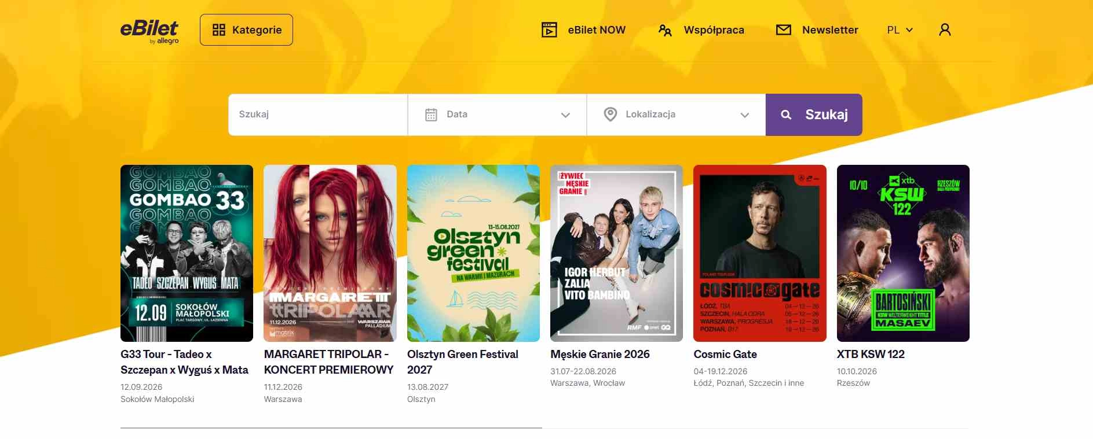
Task: Click the date 12.09.2026 text
Action: (x=141, y=387)
